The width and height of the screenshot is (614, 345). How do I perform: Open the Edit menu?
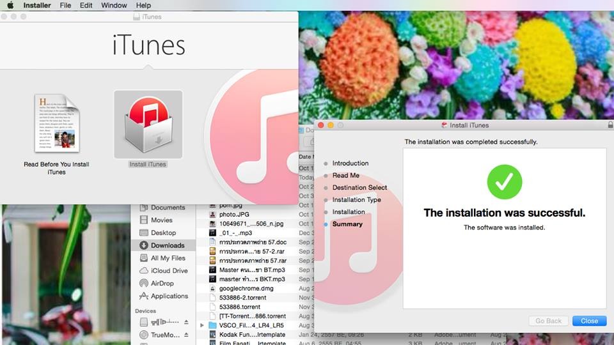[86, 6]
